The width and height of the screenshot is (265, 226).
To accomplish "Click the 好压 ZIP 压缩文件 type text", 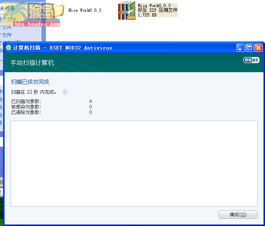I will (x=157, y=10).
